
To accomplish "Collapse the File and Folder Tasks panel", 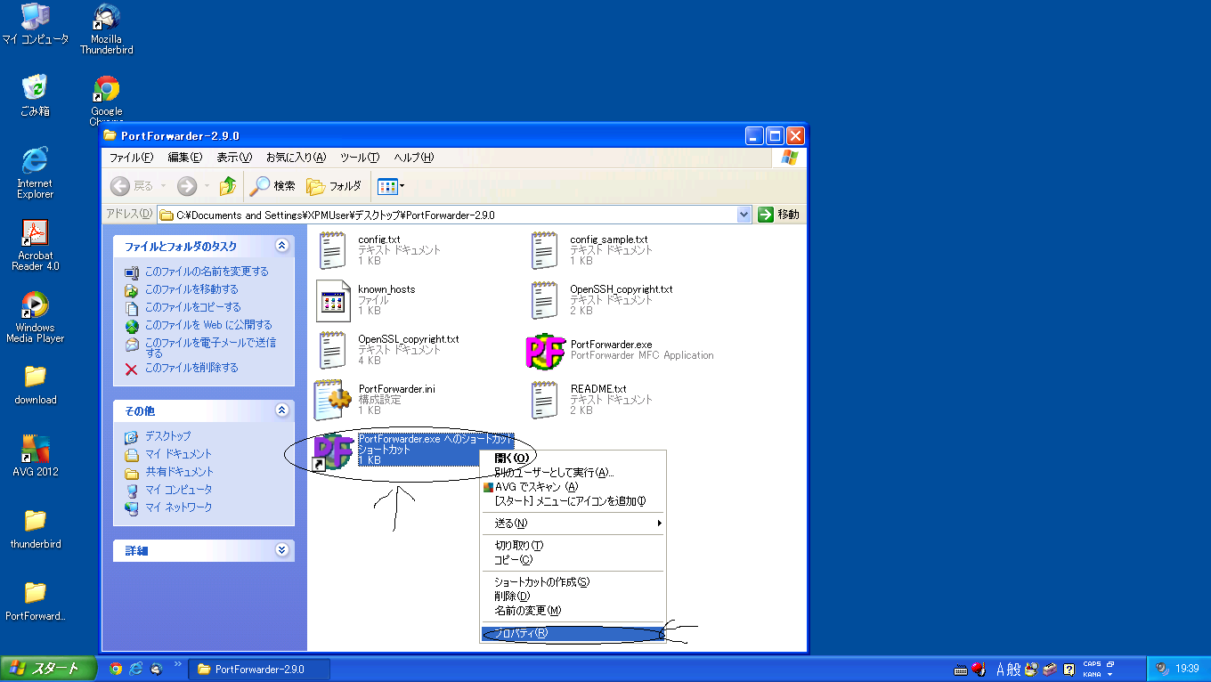I will click(x=282, y=246).
